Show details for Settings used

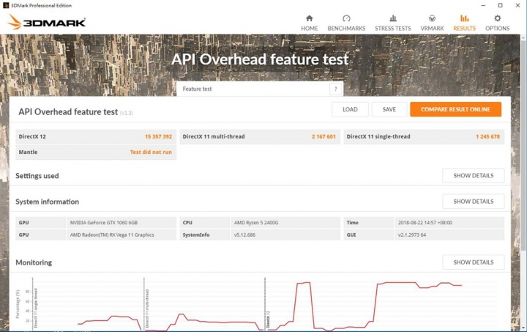point(474,176)
